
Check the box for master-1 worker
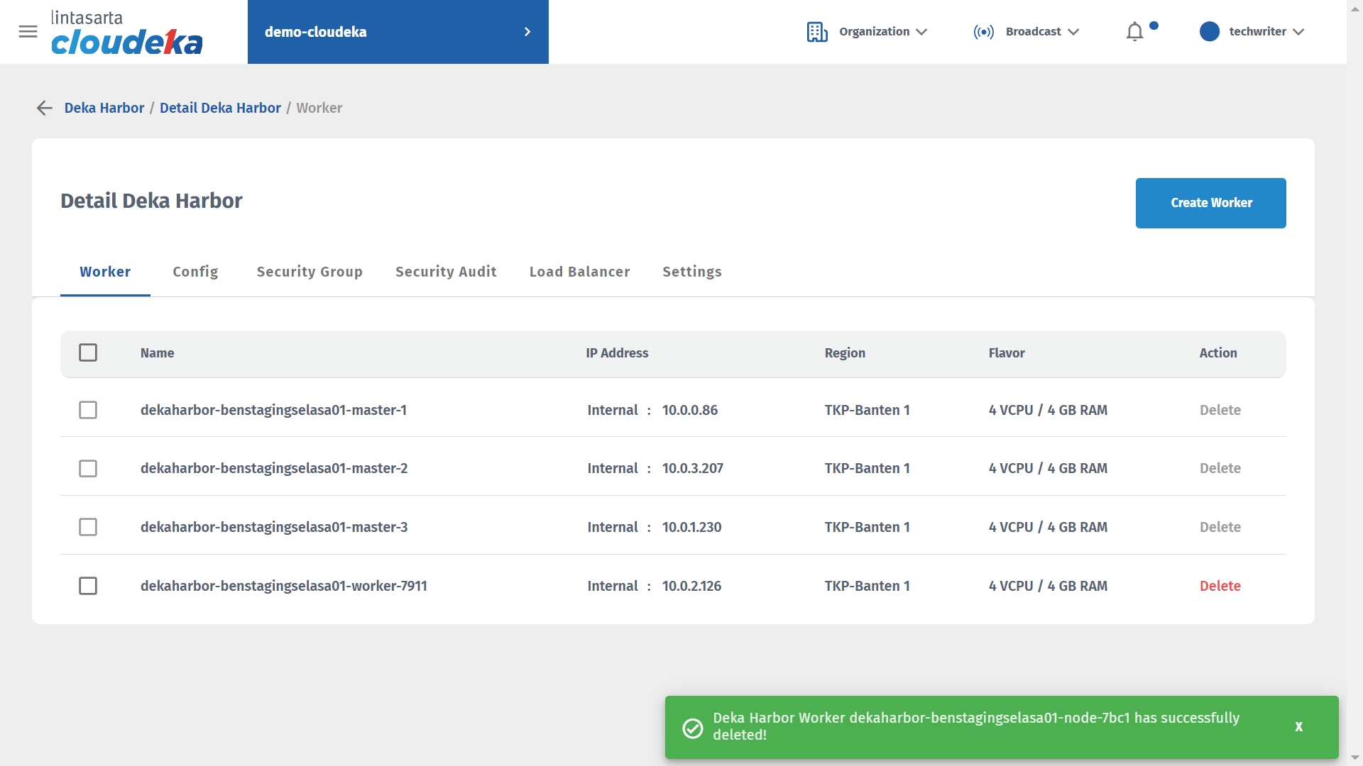click(x=88, y=410)
